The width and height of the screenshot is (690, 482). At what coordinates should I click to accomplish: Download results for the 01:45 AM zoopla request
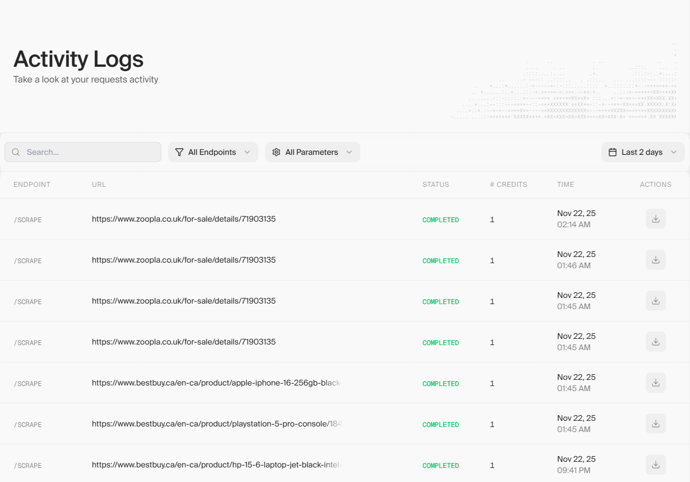[655, 300]
